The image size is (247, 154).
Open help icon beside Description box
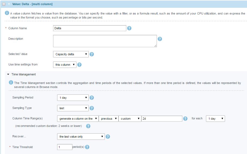click(x=160, y=39)
